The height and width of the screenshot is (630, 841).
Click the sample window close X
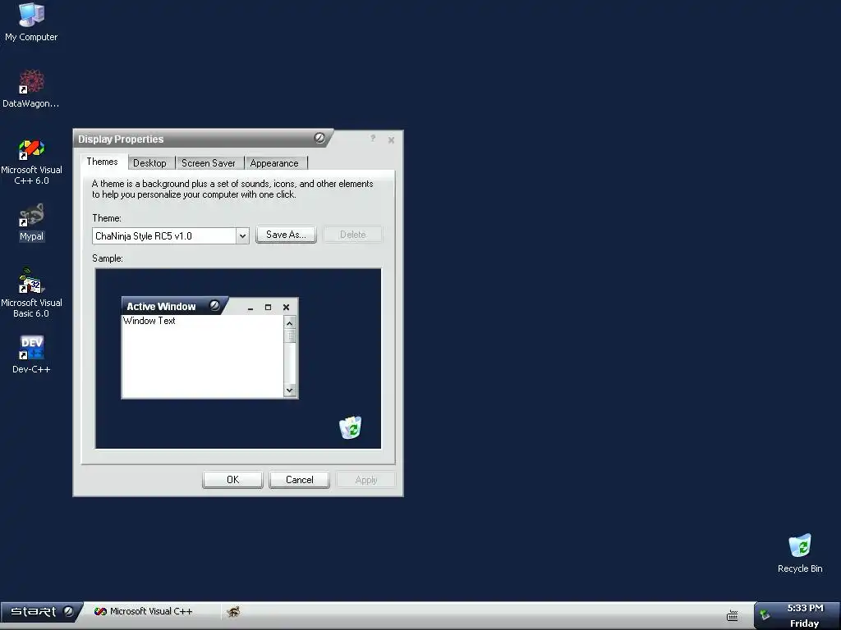[x=286, y=307]
